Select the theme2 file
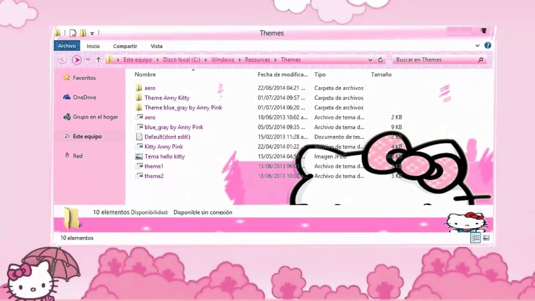The width and height of the screenshot is (535, 301). [154, 176]
